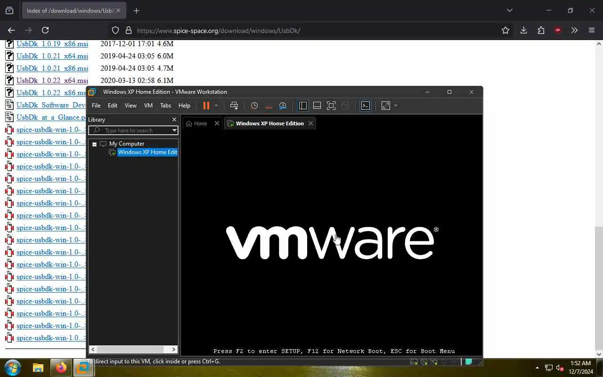
Task: Close the Library panel
Action: point(174,120)
